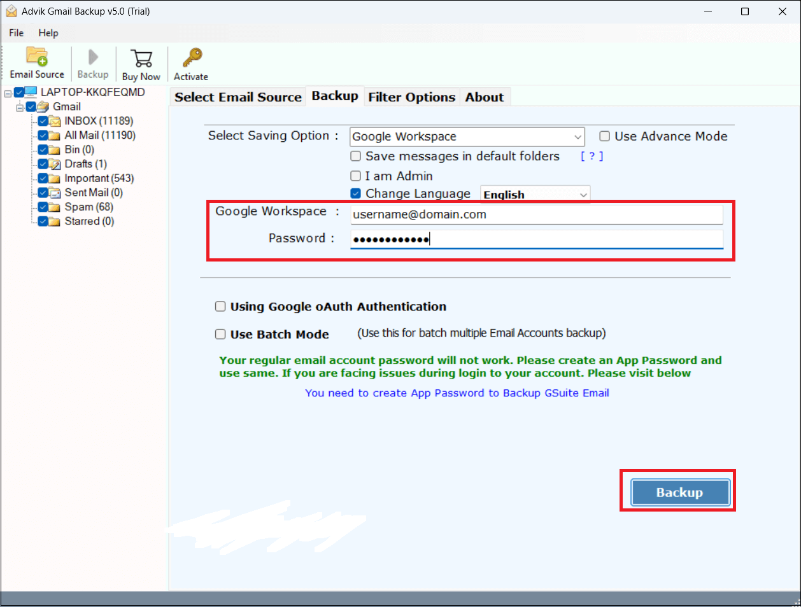Click the Spam folder icon
Screen dimensions: 801x607
click(x=55, y=207)
